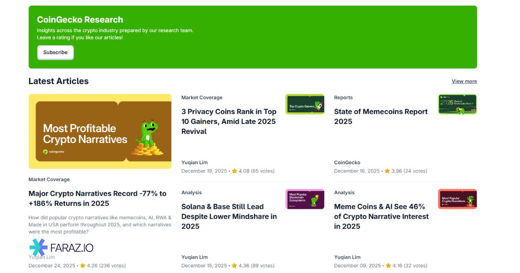The height and width of the screenshot is (273, 520).
Task: Open Meme Coins & AI See 46% article
Action: pyautogui.click(x=381, y=216)
